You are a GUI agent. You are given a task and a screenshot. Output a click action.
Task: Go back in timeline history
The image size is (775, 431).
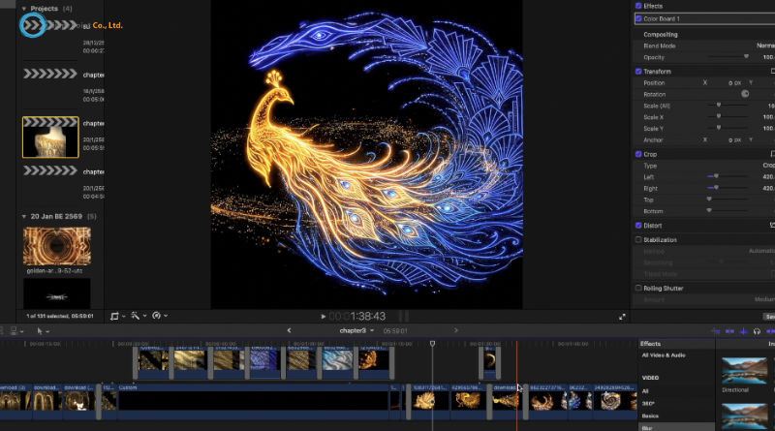pos(289,330)
